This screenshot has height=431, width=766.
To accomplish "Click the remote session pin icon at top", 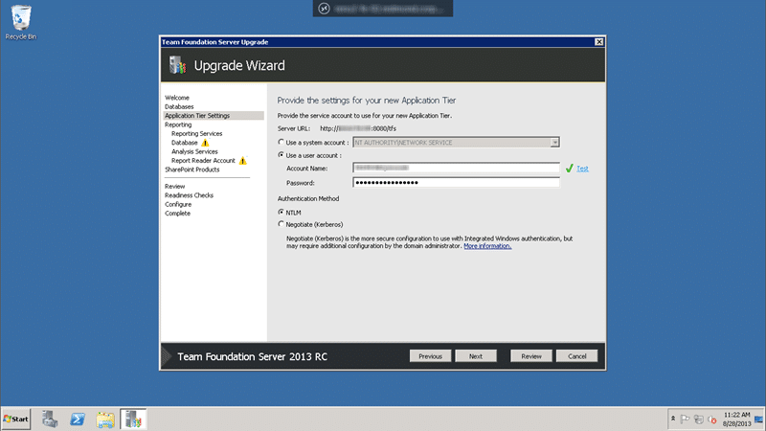I will tap(324, 9).
